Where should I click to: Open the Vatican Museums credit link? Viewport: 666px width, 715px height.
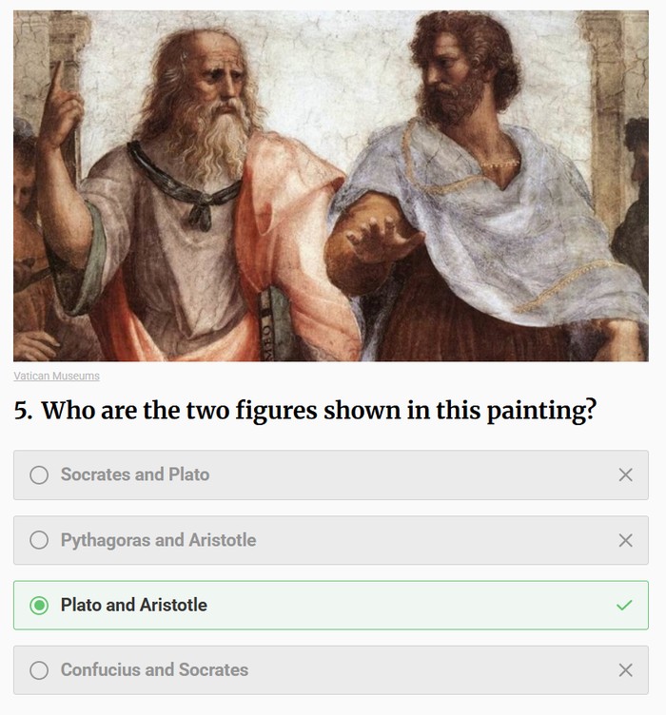[x=56, y=376]
